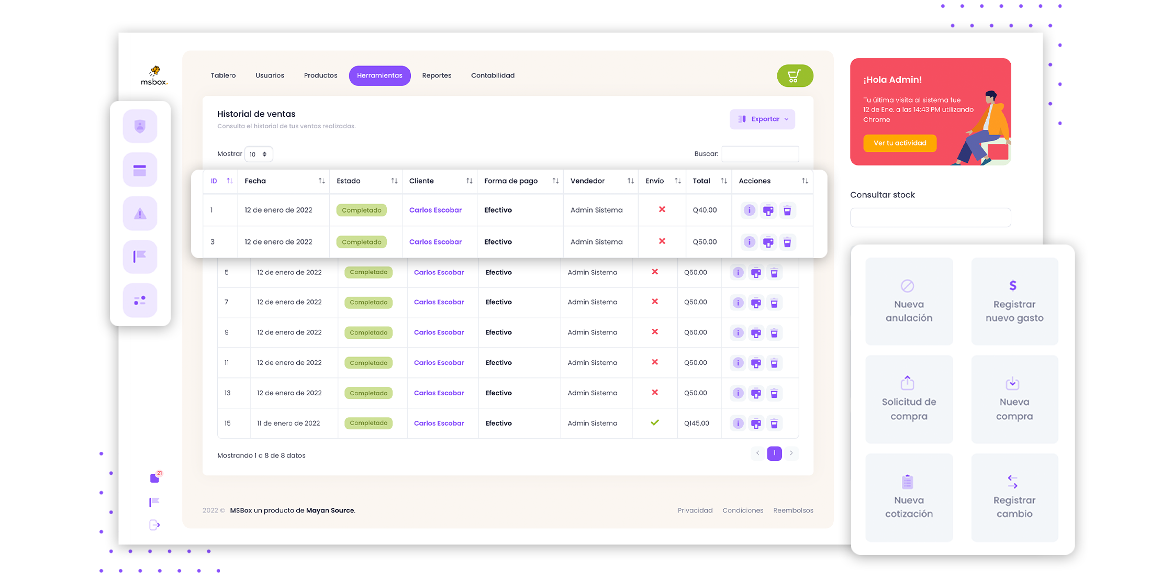Open the Contabilidad tab
The height and width of the screenshot is (579, 1161).
tap(493, 76)
